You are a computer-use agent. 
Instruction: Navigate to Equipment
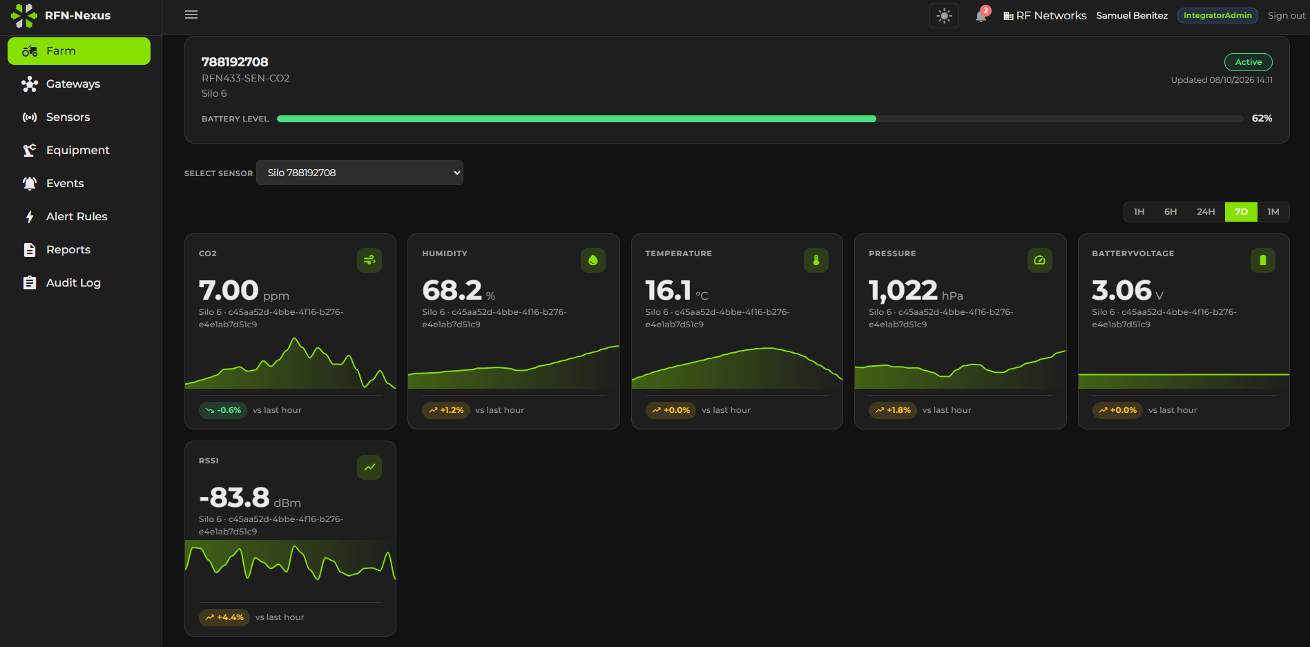[79, 151]
